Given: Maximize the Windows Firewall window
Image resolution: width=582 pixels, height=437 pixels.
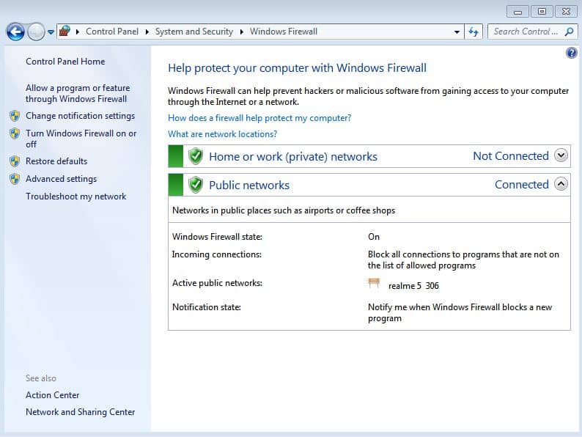Looking at the screenshot, I should (x=542, y=12).
